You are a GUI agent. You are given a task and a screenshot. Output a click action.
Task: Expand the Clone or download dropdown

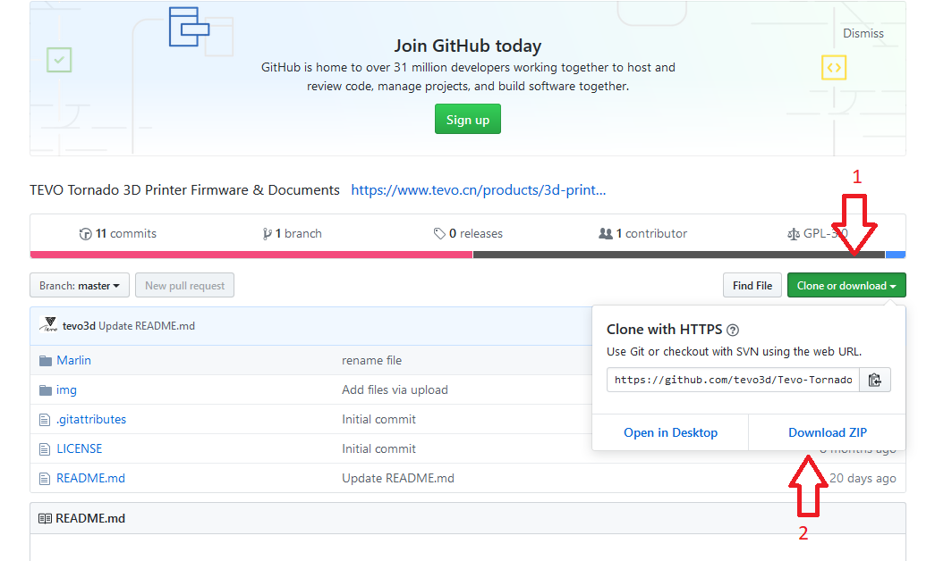[846, 286]
